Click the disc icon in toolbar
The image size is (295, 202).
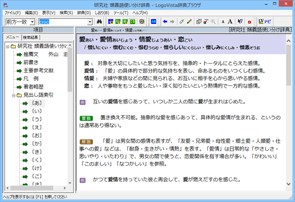[142, 21]
